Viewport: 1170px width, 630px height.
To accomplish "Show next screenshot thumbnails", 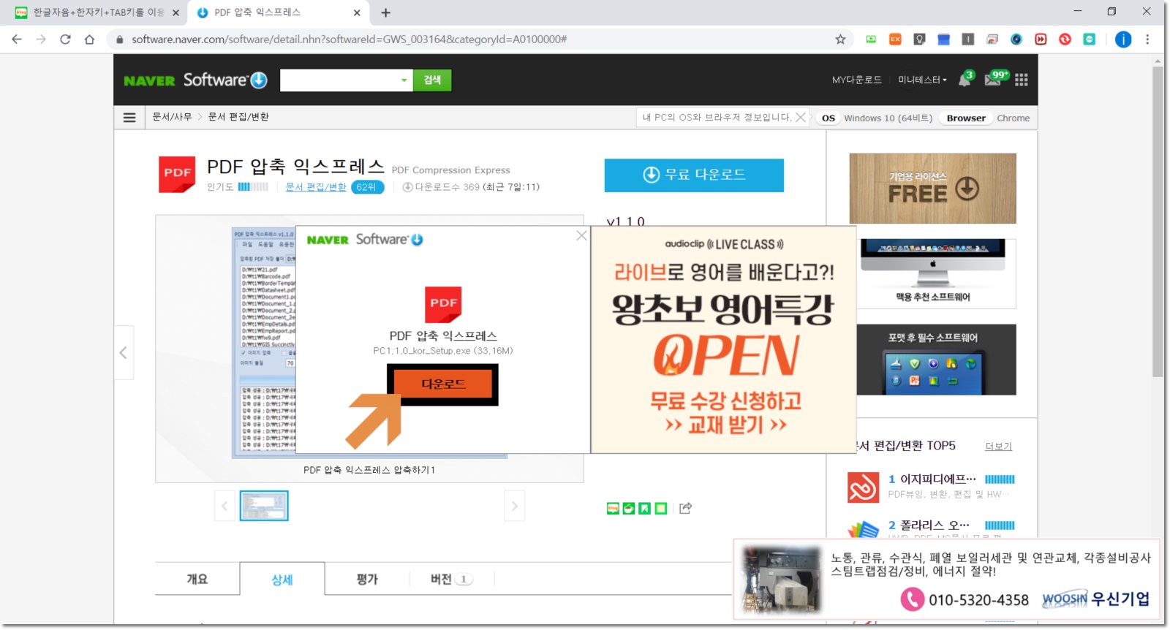I will point(514,506).
